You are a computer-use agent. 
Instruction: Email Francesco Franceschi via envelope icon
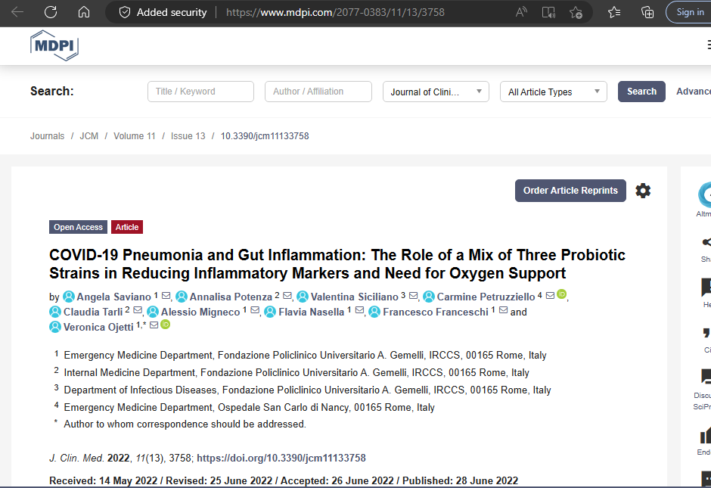(503, 310)
